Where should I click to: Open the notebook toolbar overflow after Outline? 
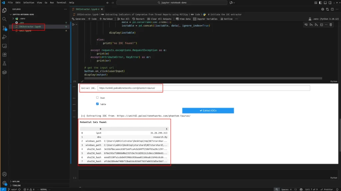tap(237, 19)
